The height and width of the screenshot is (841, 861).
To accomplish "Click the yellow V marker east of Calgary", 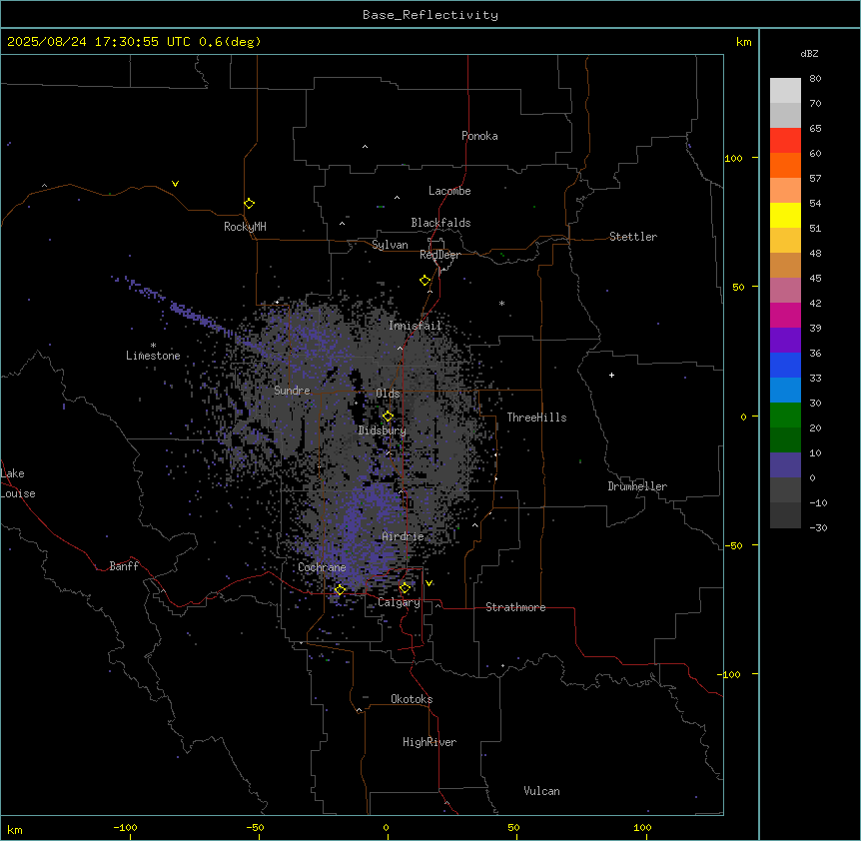I will 429,583.
